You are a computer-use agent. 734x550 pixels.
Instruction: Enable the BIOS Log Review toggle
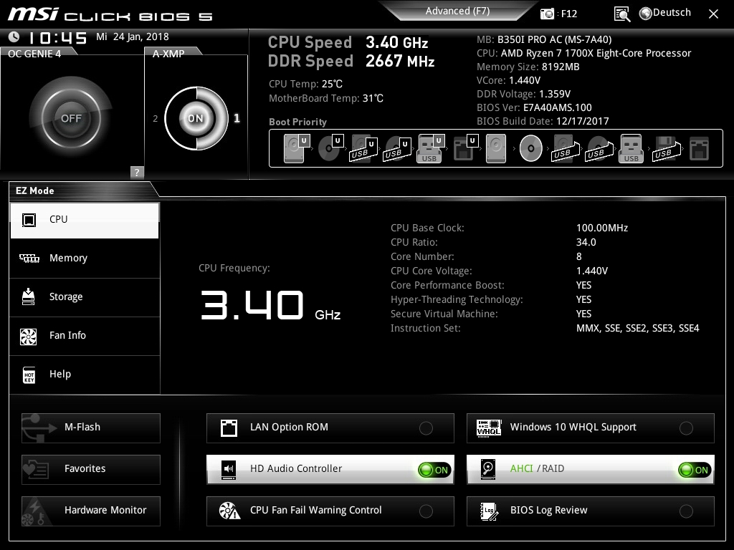(686, 511)
